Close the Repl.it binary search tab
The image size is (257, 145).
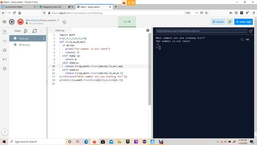[x=110, y=7]
